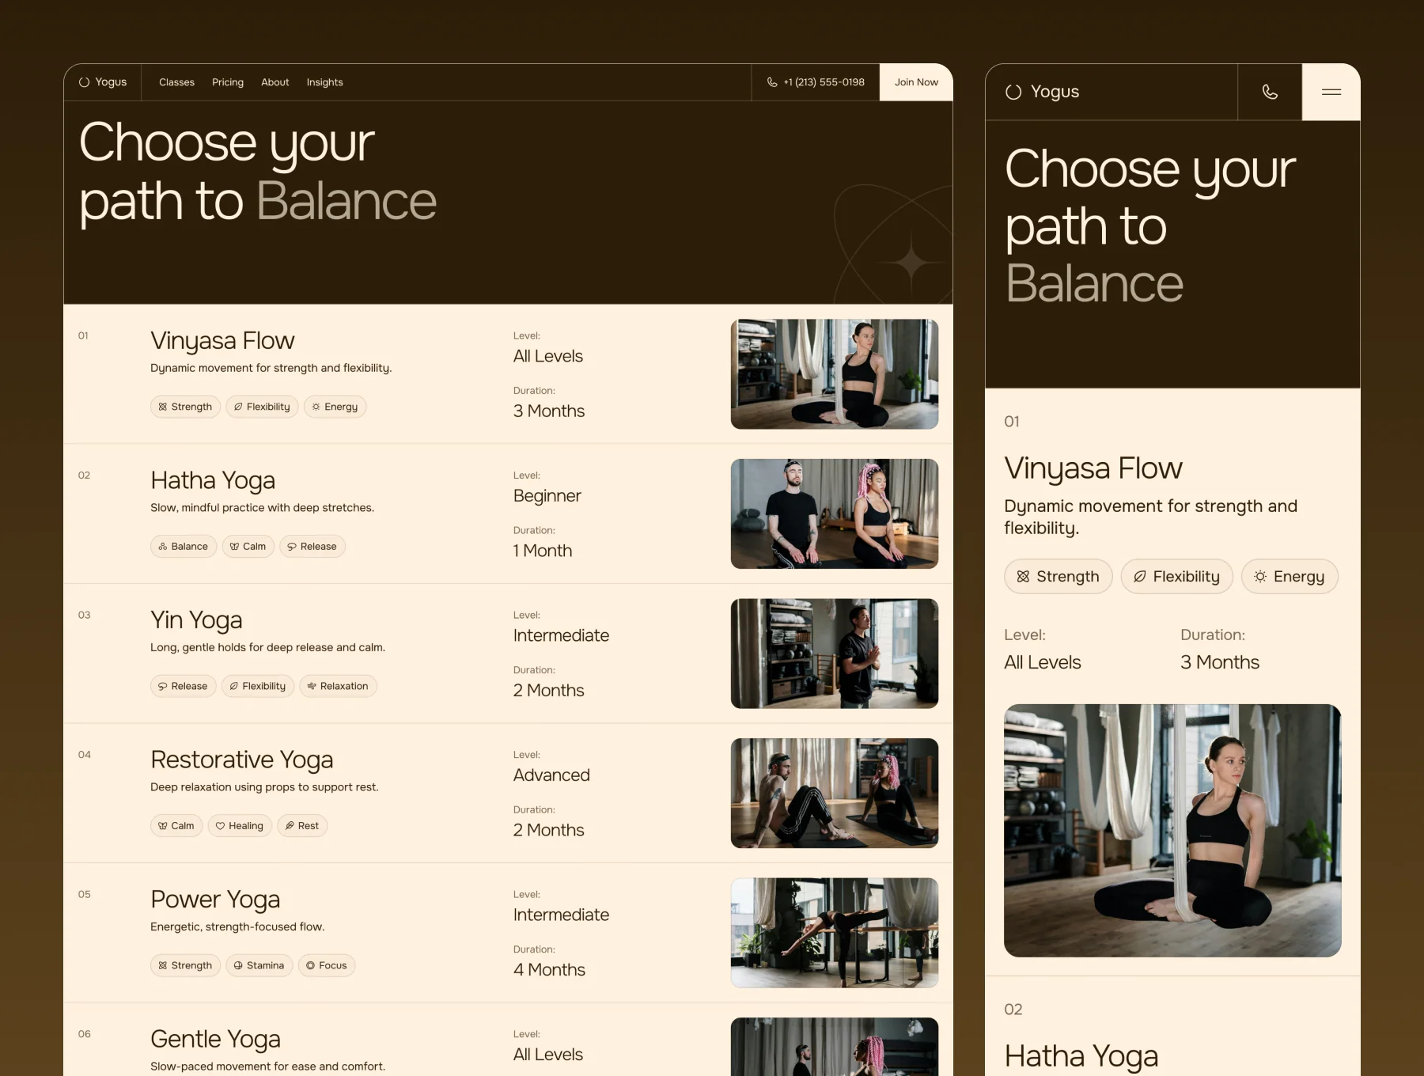Click the 'Intermediate' level for Yin Yoga
The image size is (1424, 1076).
click(561, 635)
